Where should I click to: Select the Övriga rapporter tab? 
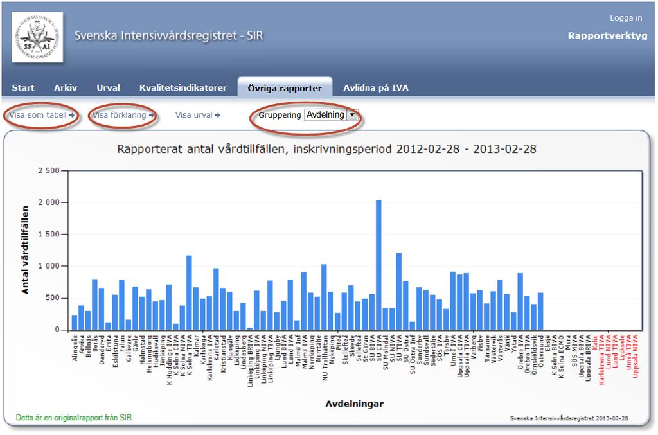click(x=285, y=87)
